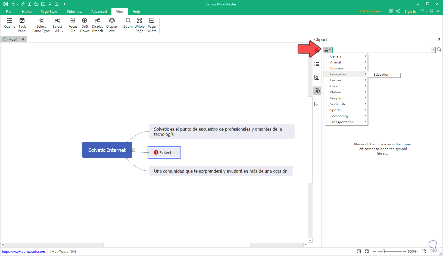
Task: Fit the map to Whole Page
Action: pyautogui.click(x=139, y=25)
